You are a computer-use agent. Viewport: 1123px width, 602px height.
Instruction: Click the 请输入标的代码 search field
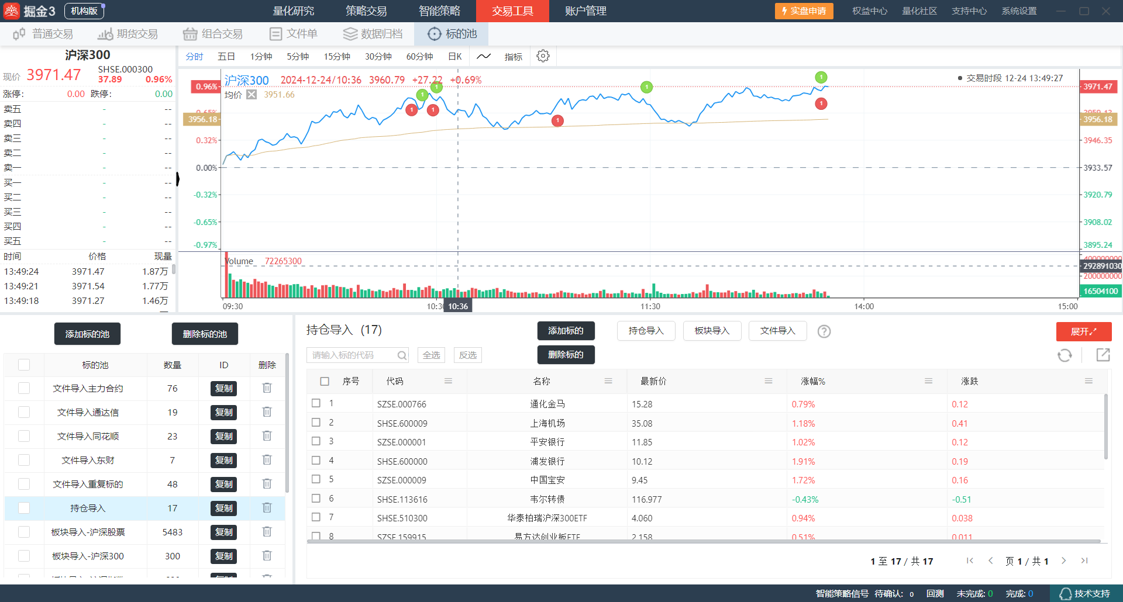[357, 355]
